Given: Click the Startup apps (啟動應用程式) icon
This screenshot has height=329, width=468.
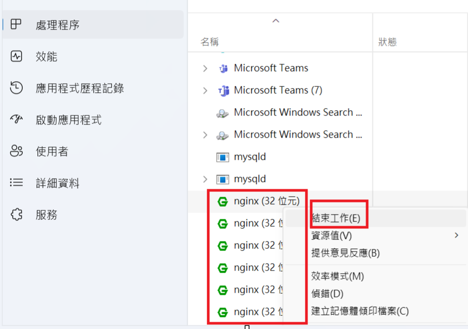Looking at the screenshot, I should pos(16,120).
